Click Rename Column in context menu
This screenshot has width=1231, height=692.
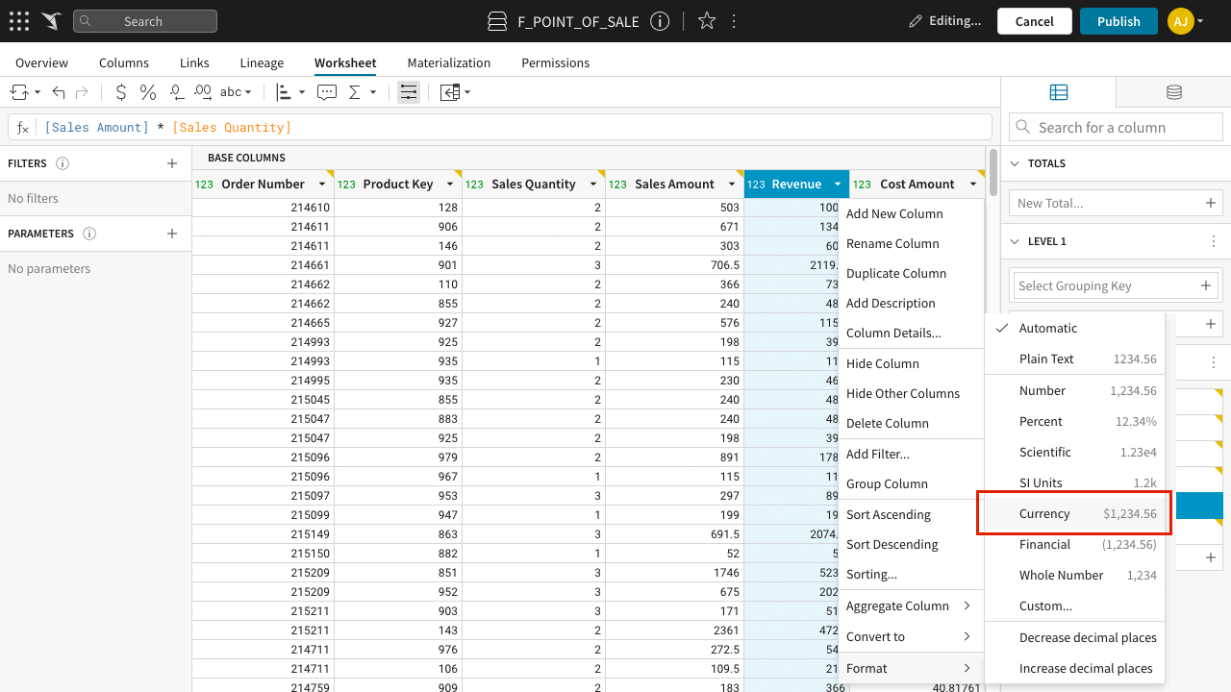pyautogui.click(x=911, y=243)
